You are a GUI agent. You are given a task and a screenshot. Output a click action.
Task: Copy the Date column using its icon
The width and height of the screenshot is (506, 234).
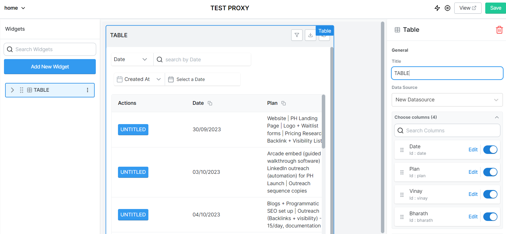click(x=210, y=103)
